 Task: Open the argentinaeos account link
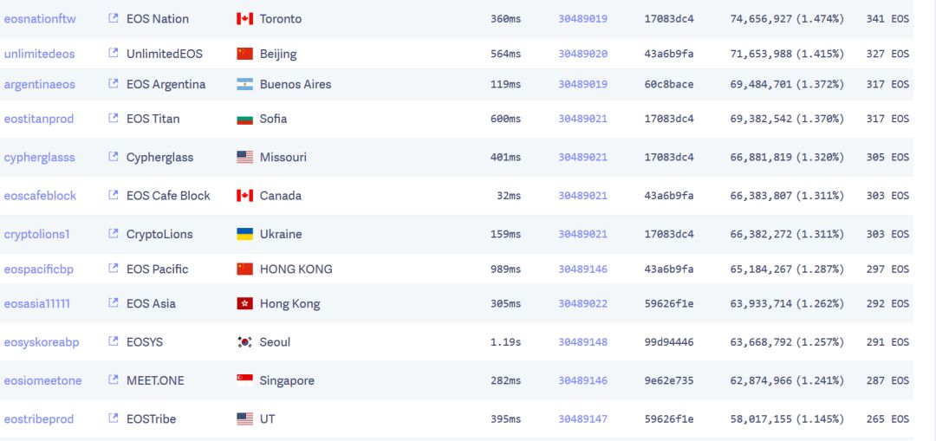39,84
